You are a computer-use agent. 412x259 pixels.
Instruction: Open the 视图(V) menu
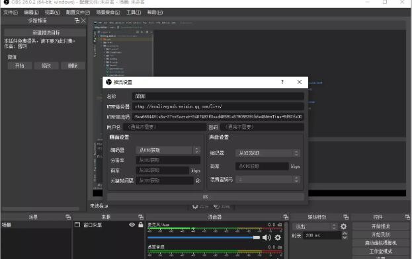click(x=52, y=13)
